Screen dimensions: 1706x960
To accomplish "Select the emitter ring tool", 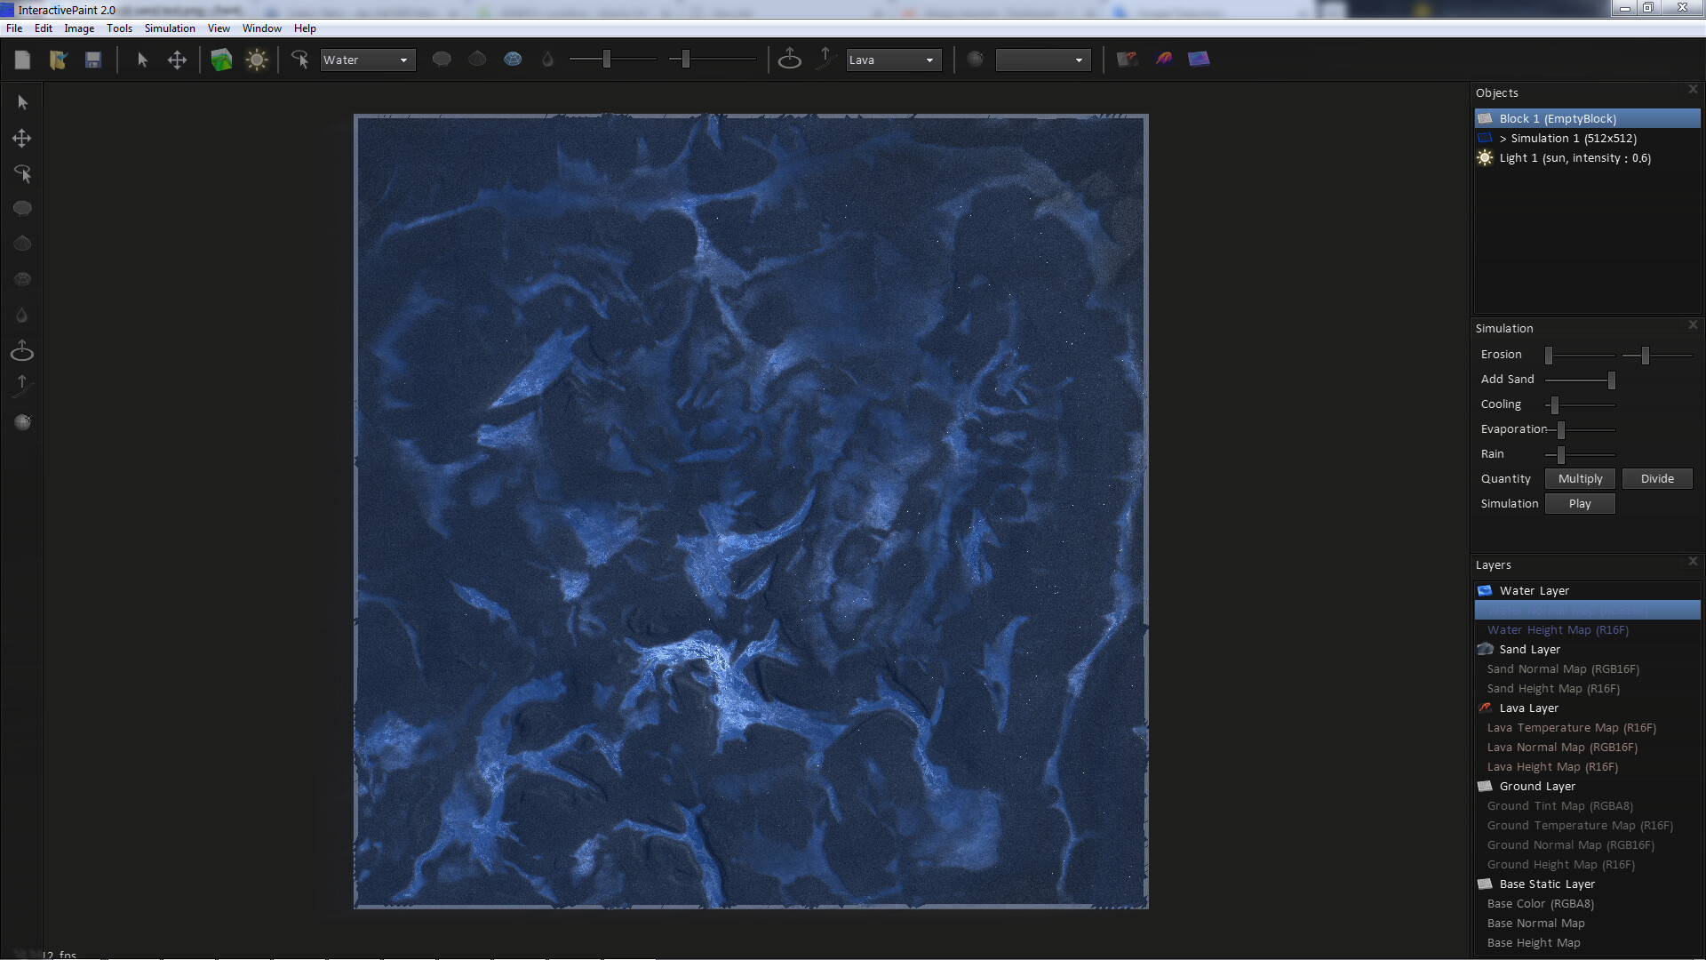I will point(790,59).
